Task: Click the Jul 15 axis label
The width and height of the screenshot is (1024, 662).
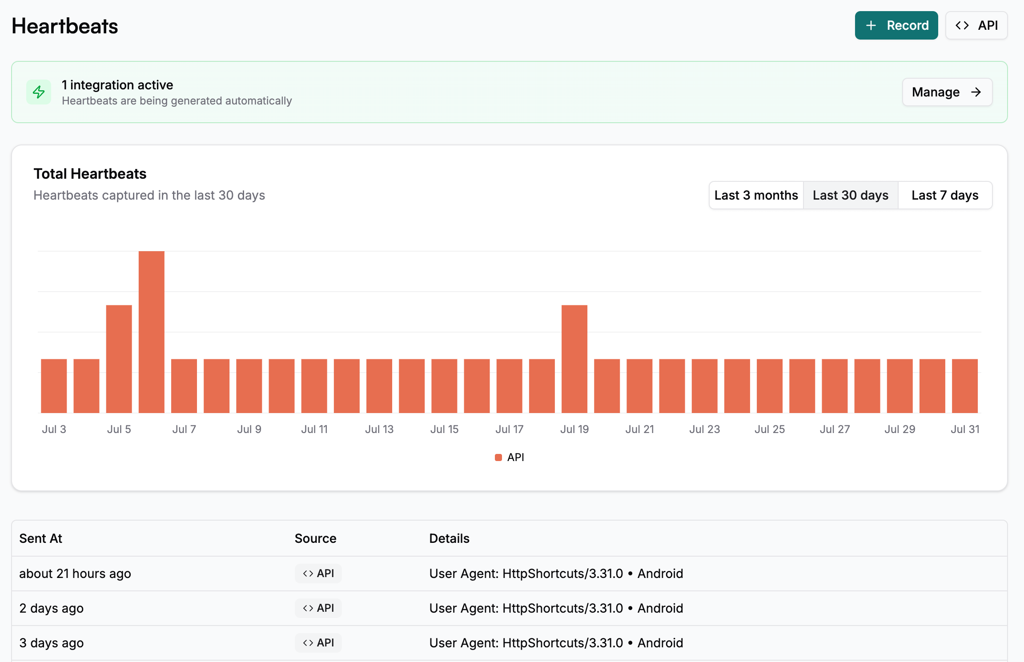Action: tap(444, 429)
